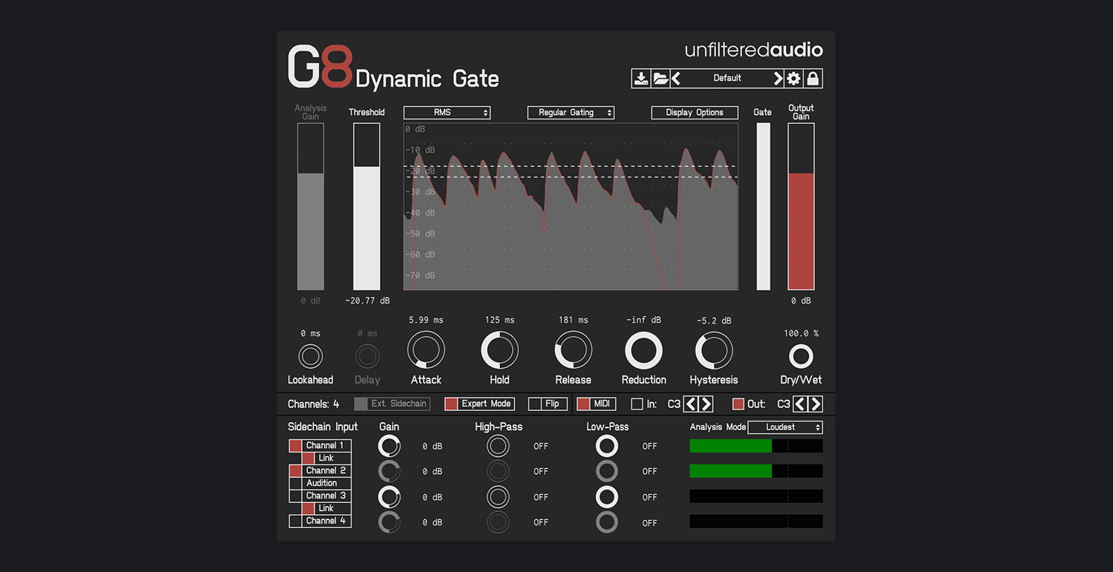The image size is (1113, 572).
Task: Click the Attack value 5.99 ms
Action: pos(426,320)
